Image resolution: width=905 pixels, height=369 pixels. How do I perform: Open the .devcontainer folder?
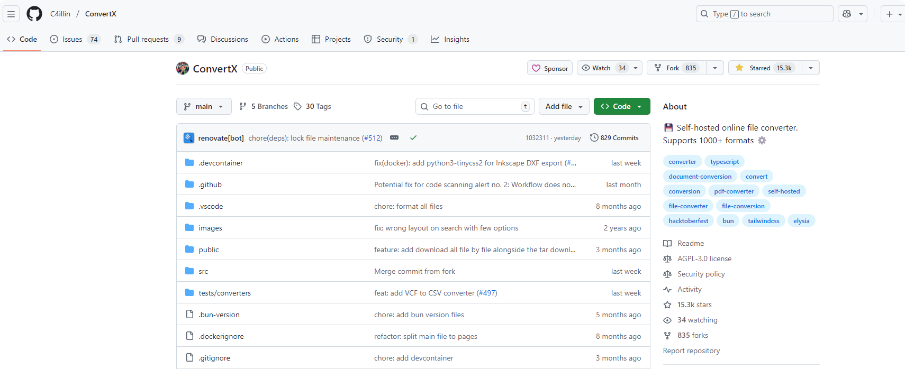221,163
